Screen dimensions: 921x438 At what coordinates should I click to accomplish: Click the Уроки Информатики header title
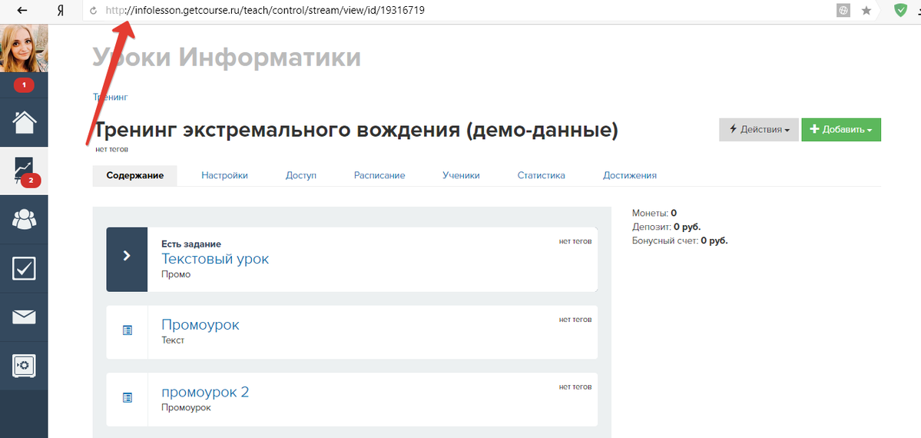(x=227, y=58)
